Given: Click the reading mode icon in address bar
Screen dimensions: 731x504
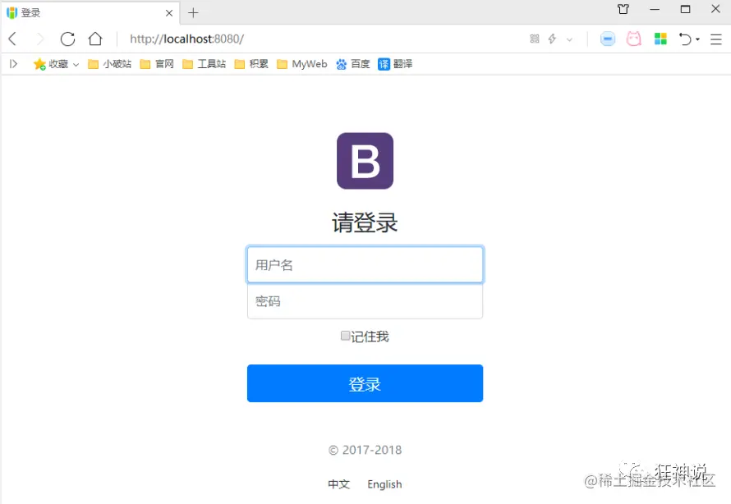Looking at the screenshot, I should pyautogui.click(x=533, y=39).
